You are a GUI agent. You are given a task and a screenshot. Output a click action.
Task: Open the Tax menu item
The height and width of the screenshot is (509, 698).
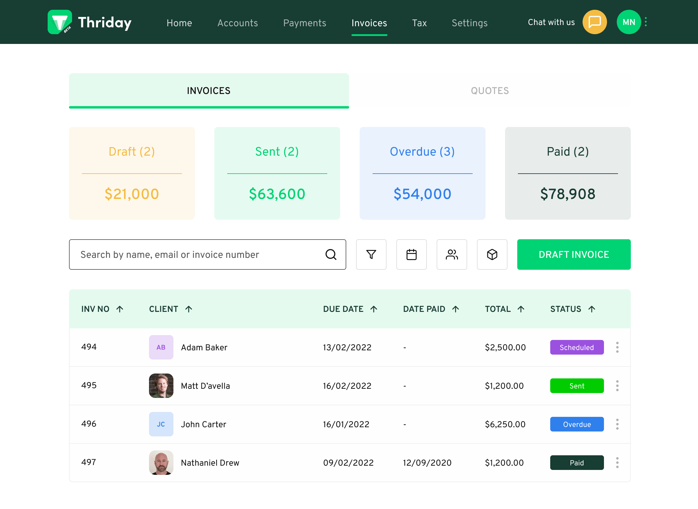point(419,23)
